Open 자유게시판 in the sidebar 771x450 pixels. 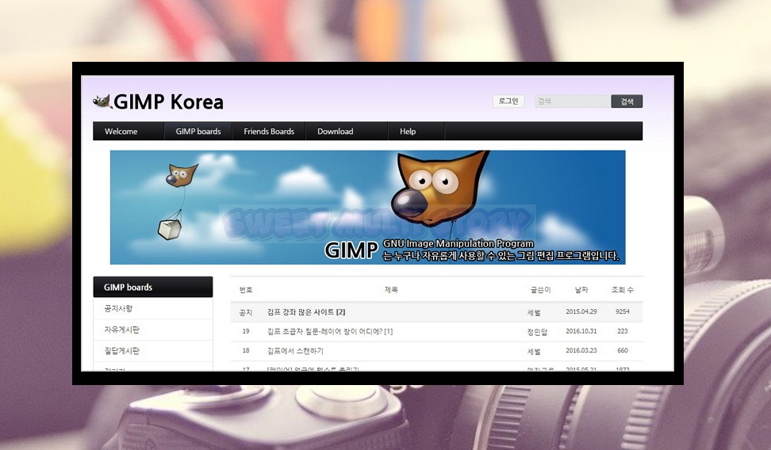(x=121, y=330)
